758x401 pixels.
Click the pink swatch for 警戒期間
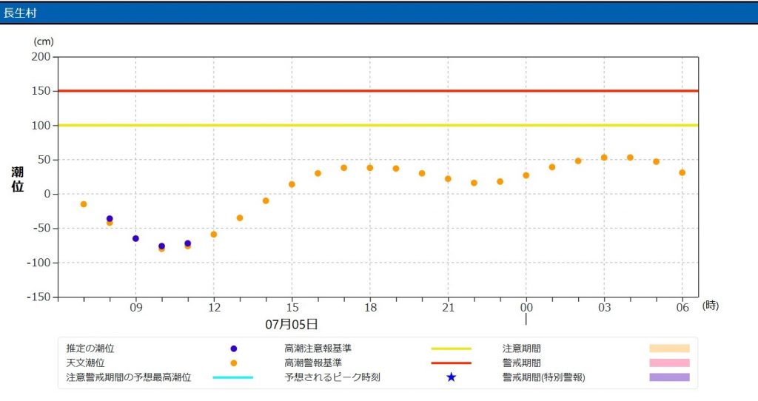(x=669, y=363)
